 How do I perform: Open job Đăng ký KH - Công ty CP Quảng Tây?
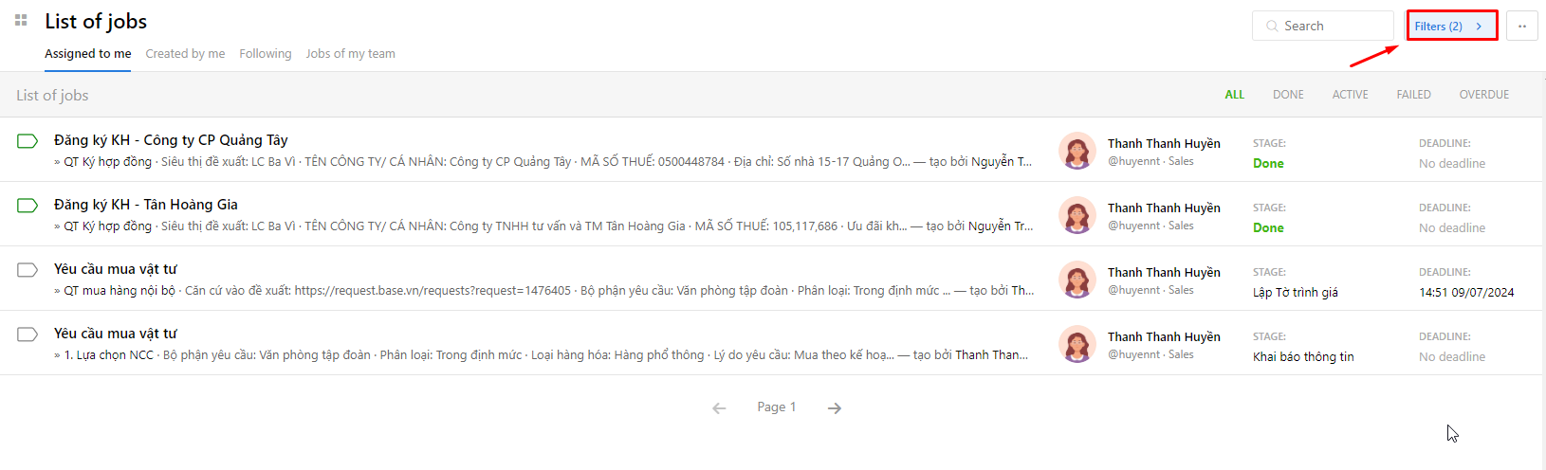(x=171, y=140)
